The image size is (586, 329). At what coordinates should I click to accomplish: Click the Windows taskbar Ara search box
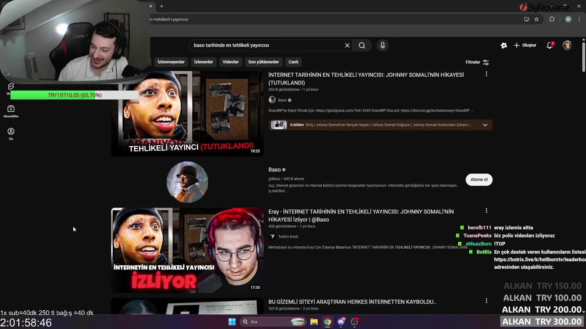[274, 322]
